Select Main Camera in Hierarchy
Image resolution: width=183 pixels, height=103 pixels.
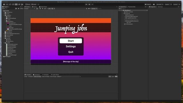(x=128, y=12)
